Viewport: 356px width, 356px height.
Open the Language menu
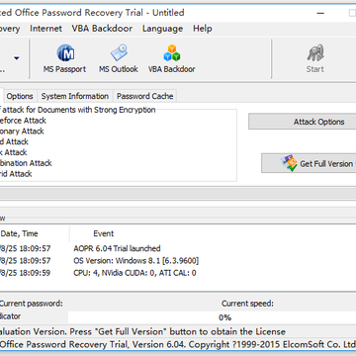pyautogui.click(x=162, y=29)
